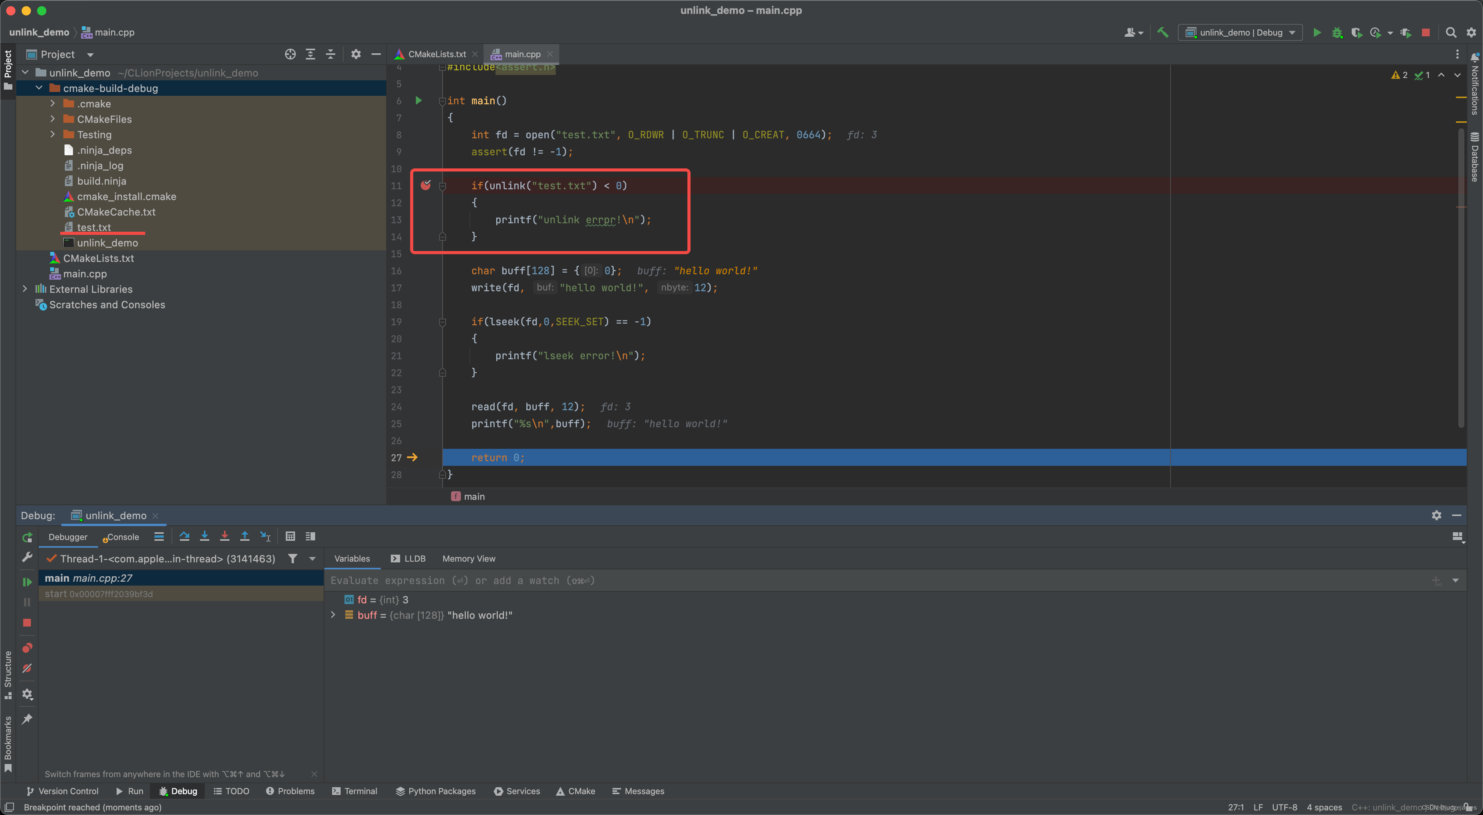Click the 4 spaces indent in status bar
Image resolution: width=1483 pixels, height=815 pixels.
1324,807
